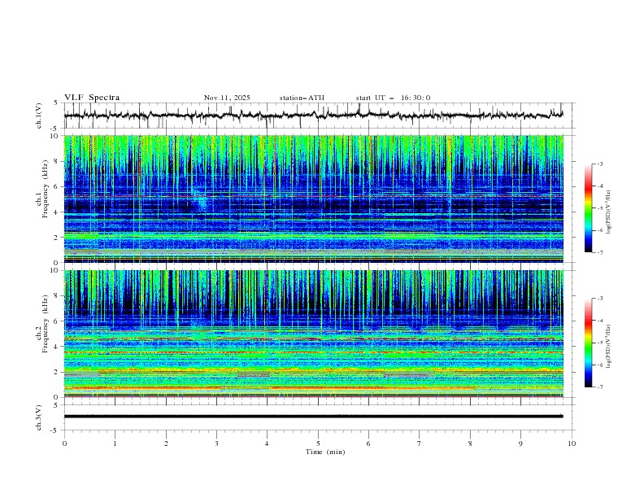Click the ch.1 voltage waveform trace panel
644x498 pixels.
pos(319,116)
